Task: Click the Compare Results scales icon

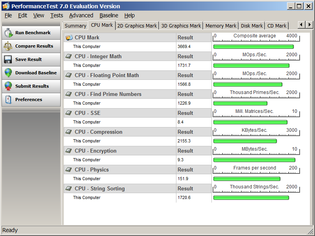Action: [x=8, y=46]
